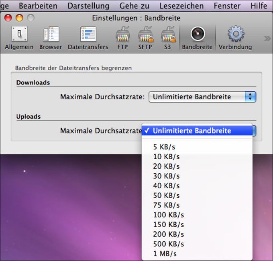Select 150 KB/s upload limit
This screenshot has height=261, width=273.
pyautogui.click(x=197, y=224)
